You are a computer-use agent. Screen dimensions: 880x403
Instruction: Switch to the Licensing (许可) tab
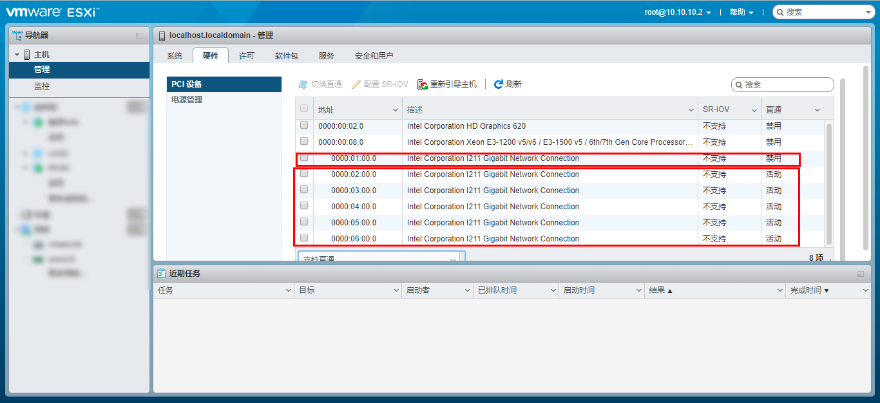[247, 56]
